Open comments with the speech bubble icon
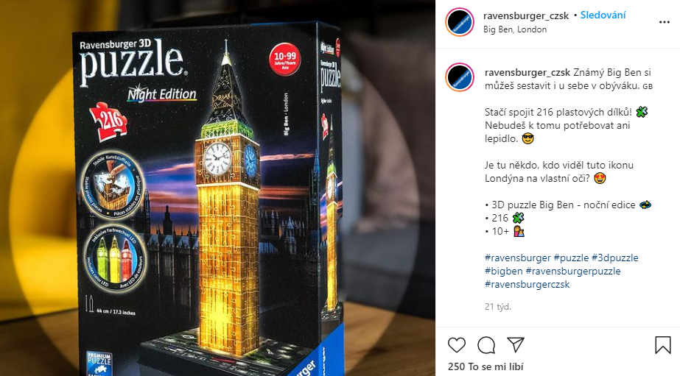This screenshot has height=376, width=680. (x=486, y=345)
